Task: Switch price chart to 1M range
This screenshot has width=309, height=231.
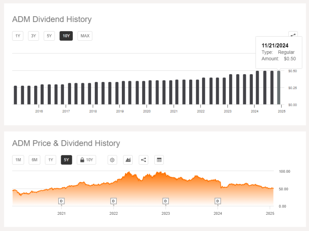Action: click(18, 160)
